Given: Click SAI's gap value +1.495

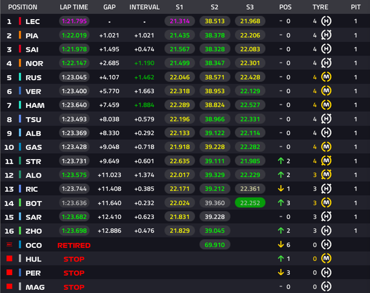Looking at the screenshot, I should pos(109,49).
